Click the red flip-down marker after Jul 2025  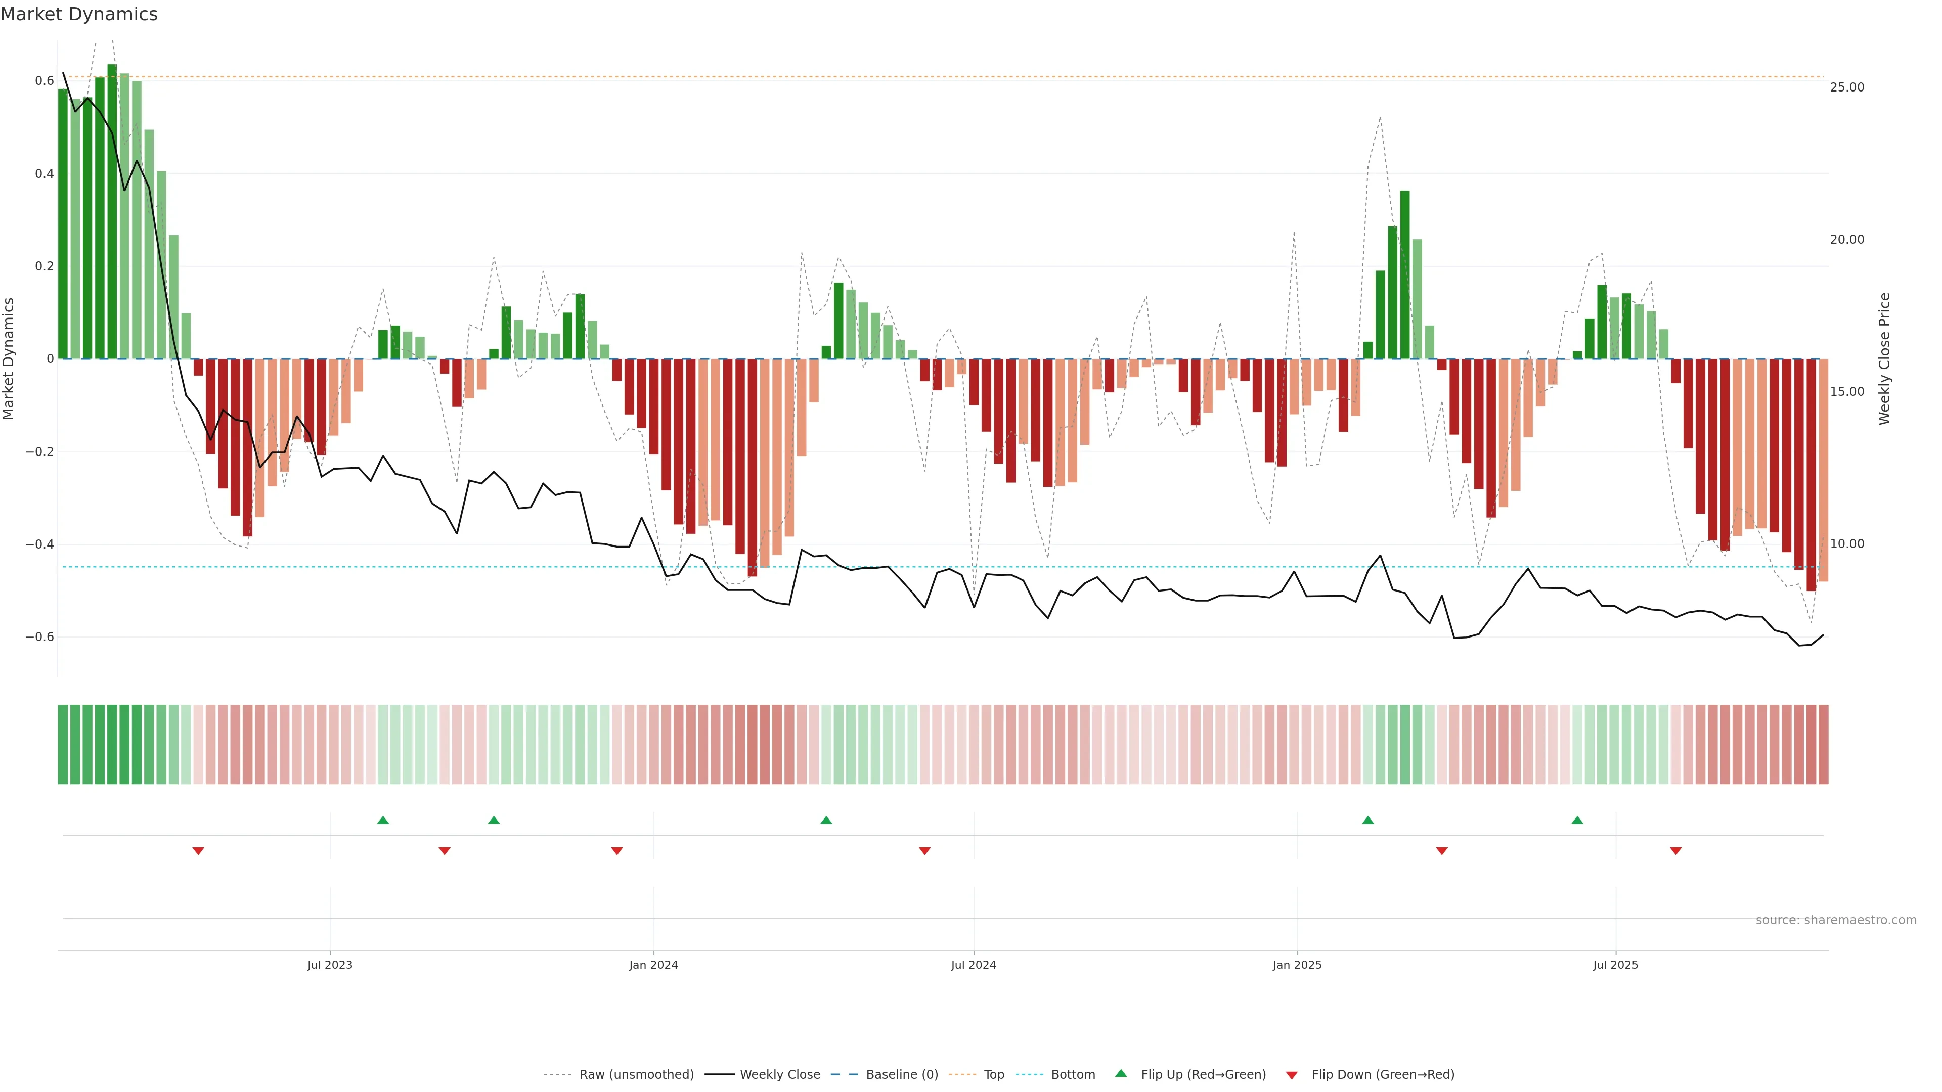click(x=1676, y=851)
